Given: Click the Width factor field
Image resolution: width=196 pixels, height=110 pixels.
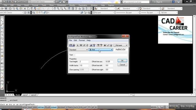Looking at the screenshot, I should point(84,65).
